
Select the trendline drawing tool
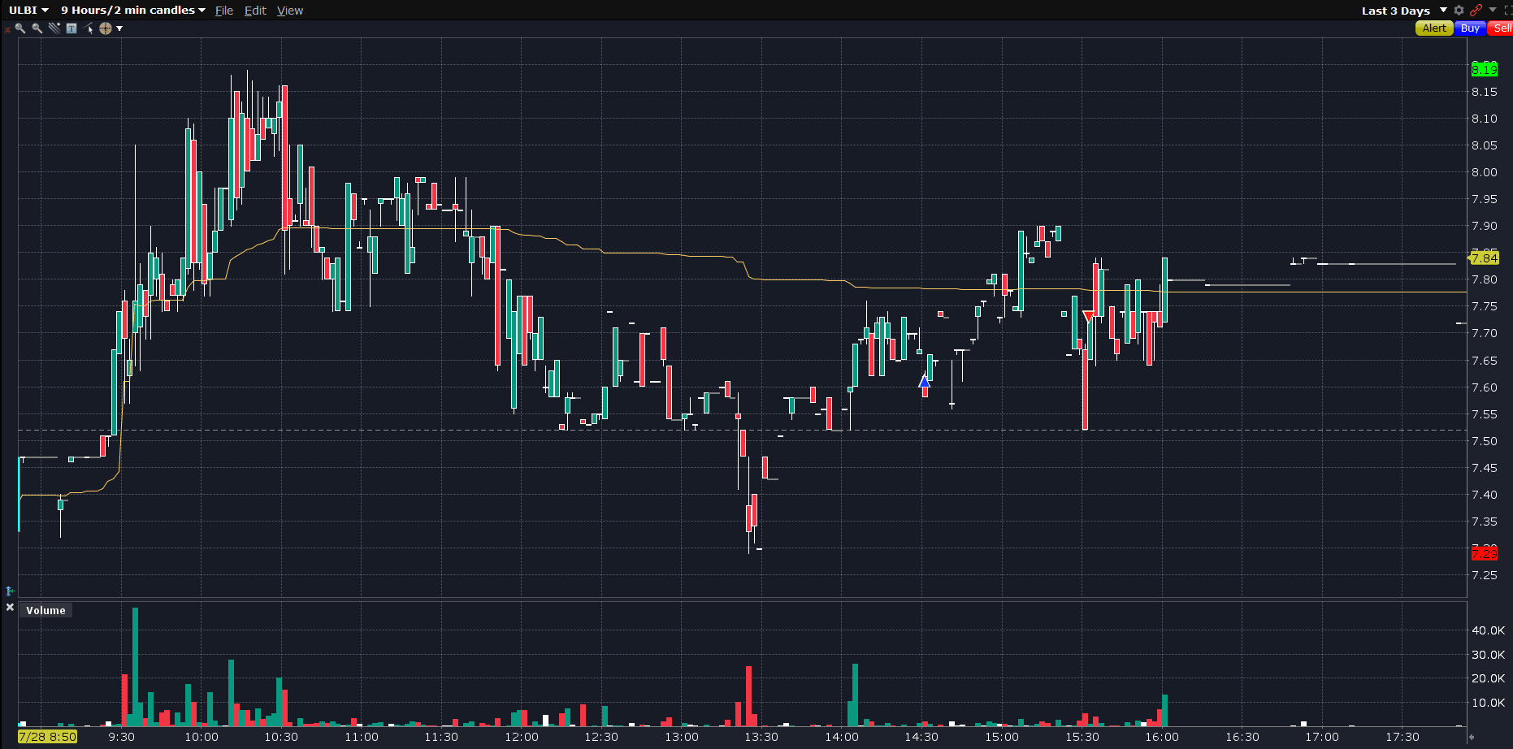click(x=54, y=28)
